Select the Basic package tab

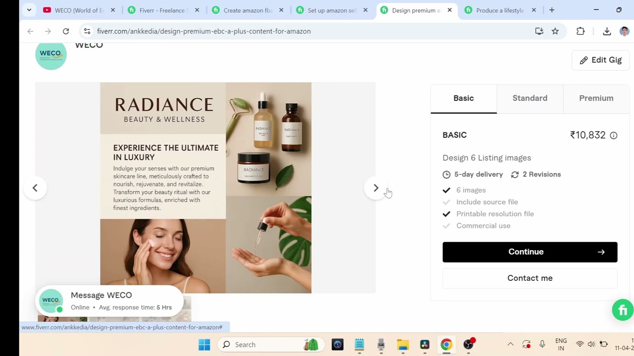464,98
